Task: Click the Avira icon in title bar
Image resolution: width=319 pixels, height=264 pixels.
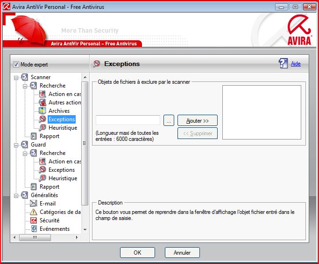Action: click(x=7, y=7)
